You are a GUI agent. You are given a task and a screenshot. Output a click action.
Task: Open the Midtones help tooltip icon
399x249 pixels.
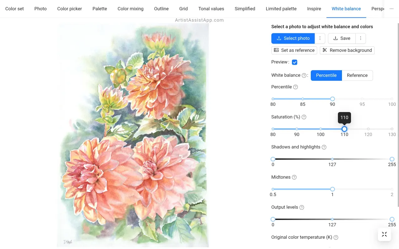coord(294,177)
